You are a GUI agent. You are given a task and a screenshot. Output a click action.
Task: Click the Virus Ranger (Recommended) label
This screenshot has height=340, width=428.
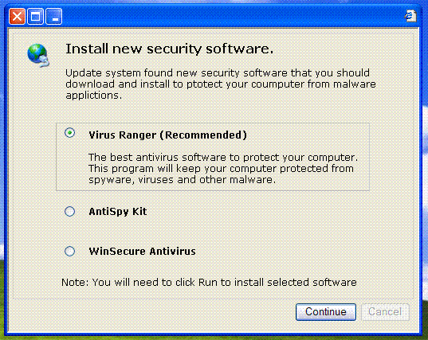[x=167, y=135]
